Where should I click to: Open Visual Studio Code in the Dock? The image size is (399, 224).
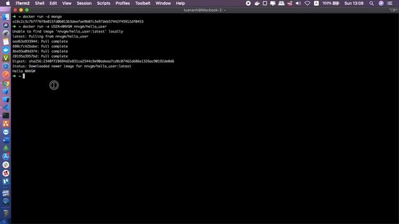6,108
